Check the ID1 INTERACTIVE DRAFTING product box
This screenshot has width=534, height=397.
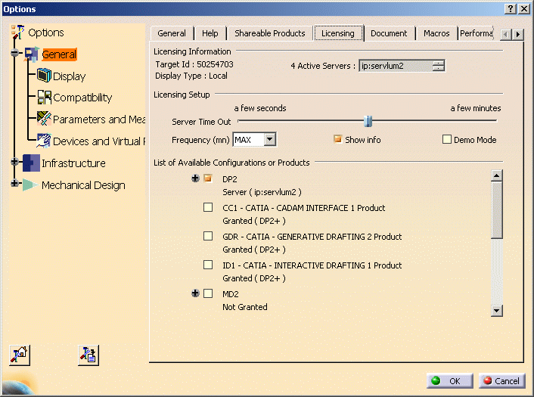[208, 265]
